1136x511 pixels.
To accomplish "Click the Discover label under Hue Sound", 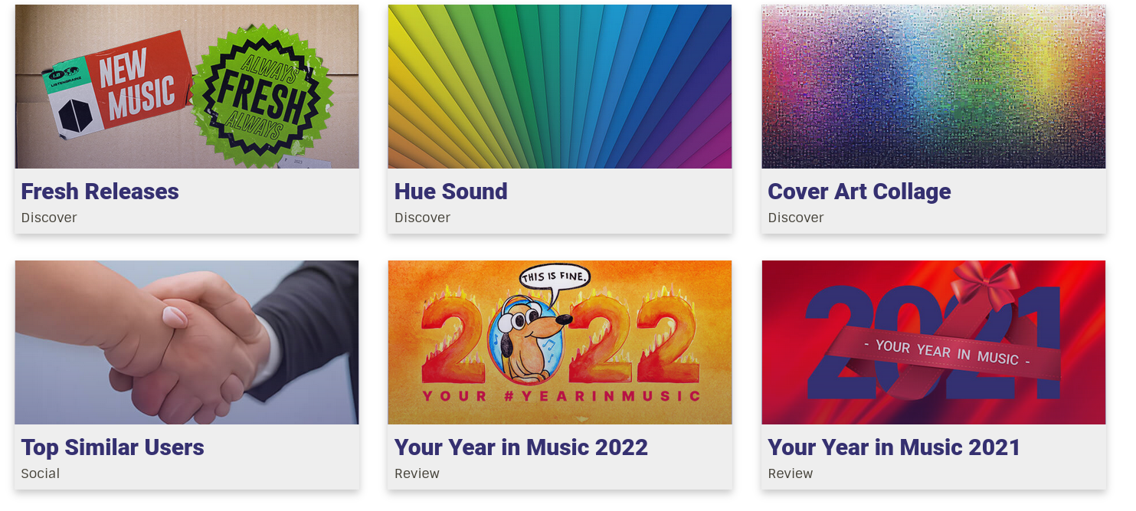I will 423,218.
